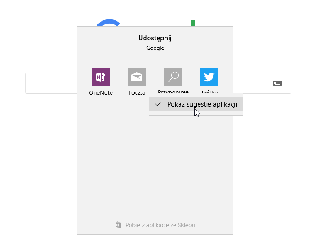The height and width of the screenshot is (247, 315).
Task: Share via Poczta mail app
Action: [x=137, y=77]
